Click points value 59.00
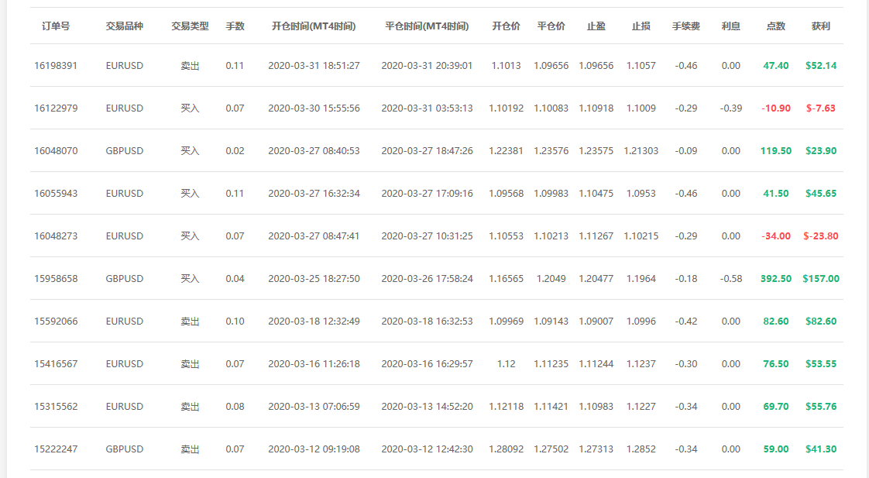This screenshot has height=478, width=869. pos(775,449)
